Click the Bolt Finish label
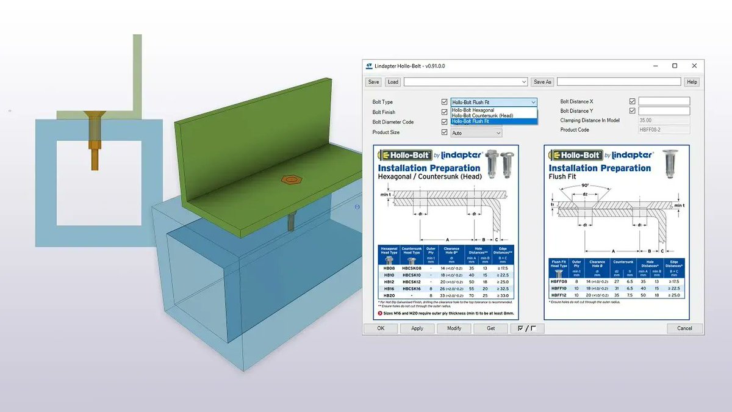Viewport: 732px width, 412px height. (384, 112)
